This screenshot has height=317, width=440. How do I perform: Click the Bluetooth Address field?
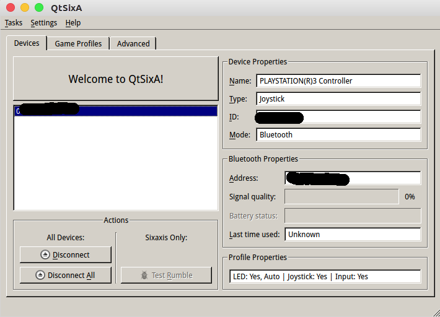tap(353, 178)
